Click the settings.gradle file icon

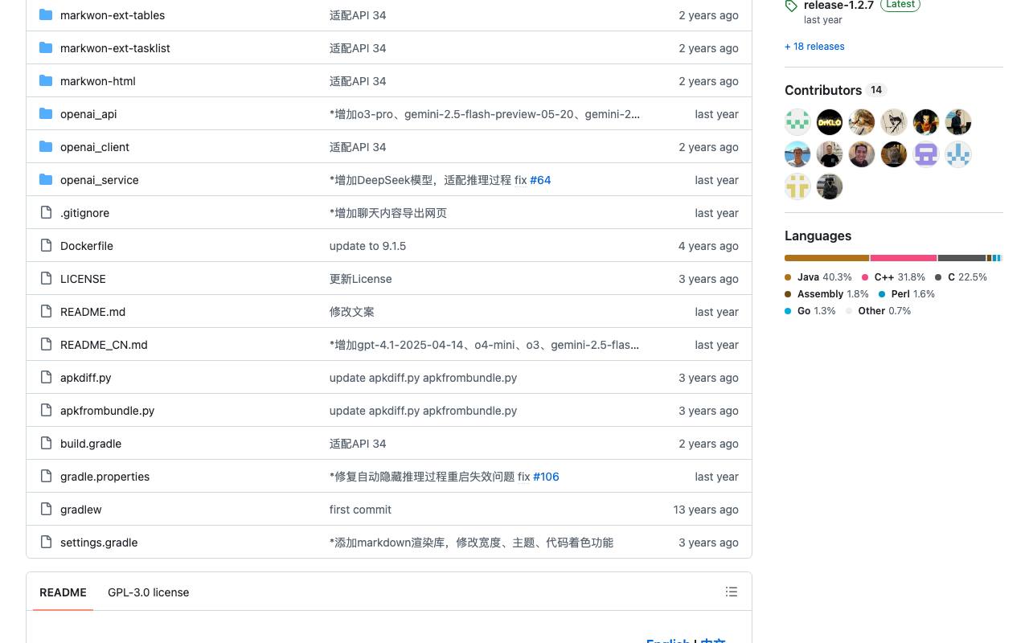46,543
